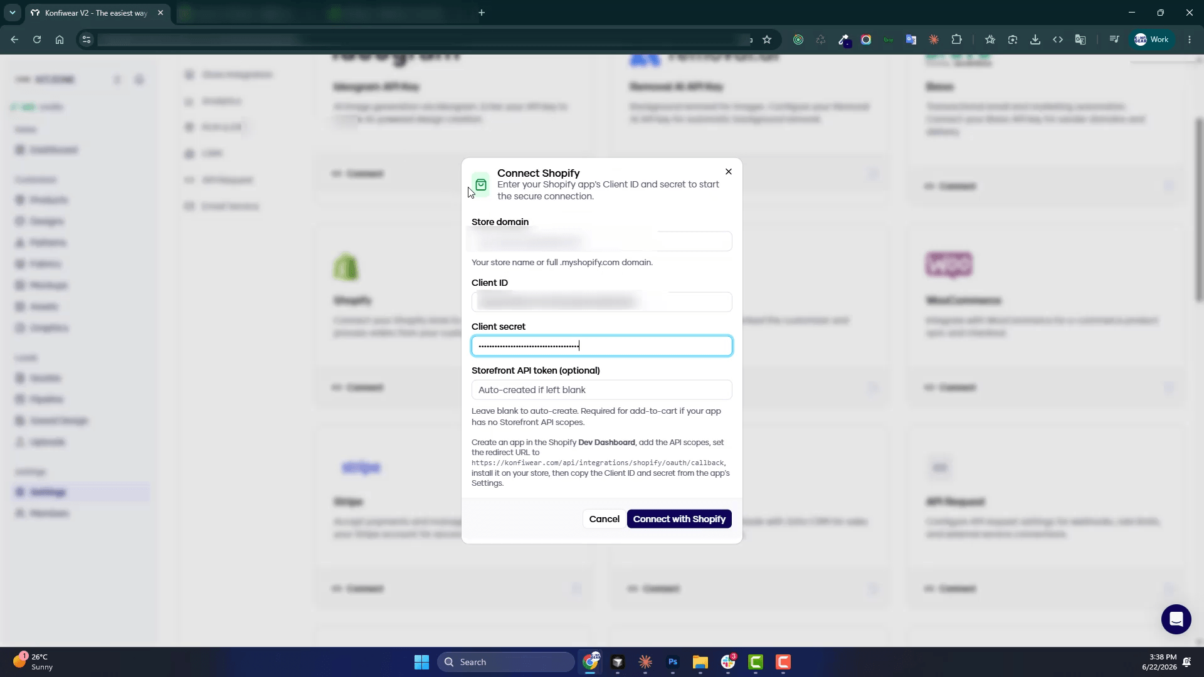Open the orange Camtasia recorder taskbar icon
Screen dimensions: 1204x677
coord(783,662)
